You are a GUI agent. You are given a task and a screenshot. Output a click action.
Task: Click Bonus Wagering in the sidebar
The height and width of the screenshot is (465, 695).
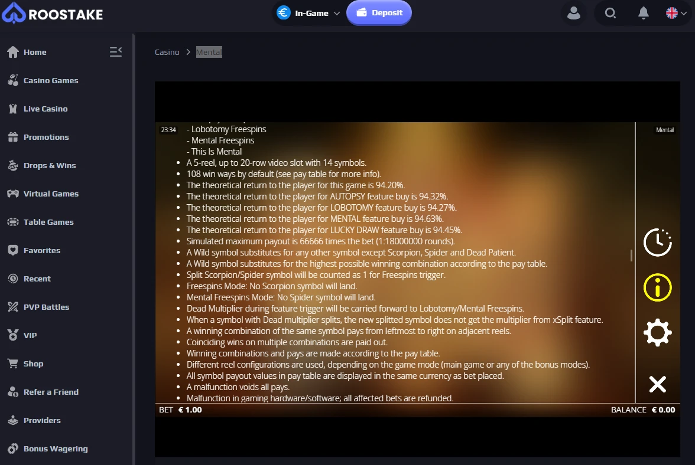56,448
